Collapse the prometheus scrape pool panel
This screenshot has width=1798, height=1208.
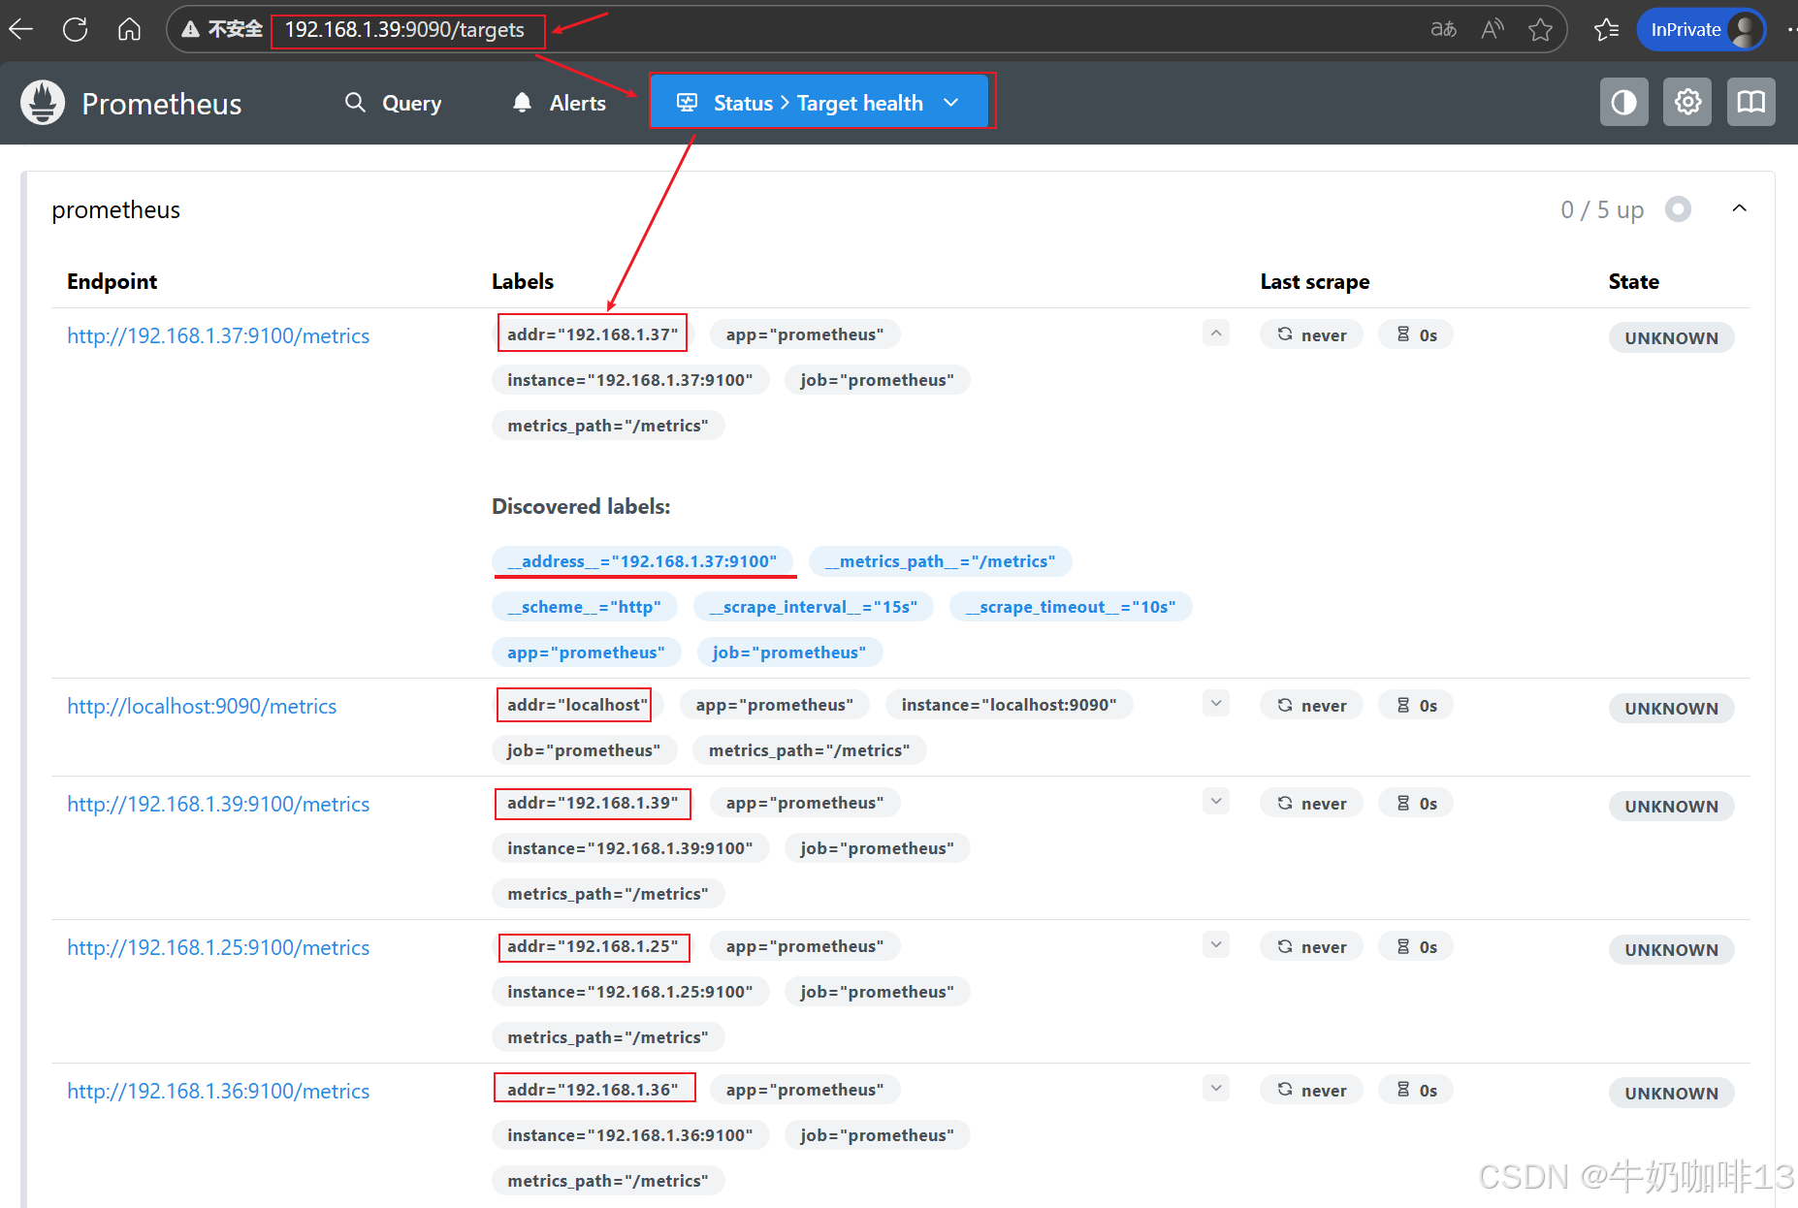[x=1740, y=208]
